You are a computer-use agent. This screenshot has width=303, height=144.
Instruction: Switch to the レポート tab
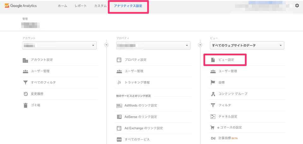[80, 6]
